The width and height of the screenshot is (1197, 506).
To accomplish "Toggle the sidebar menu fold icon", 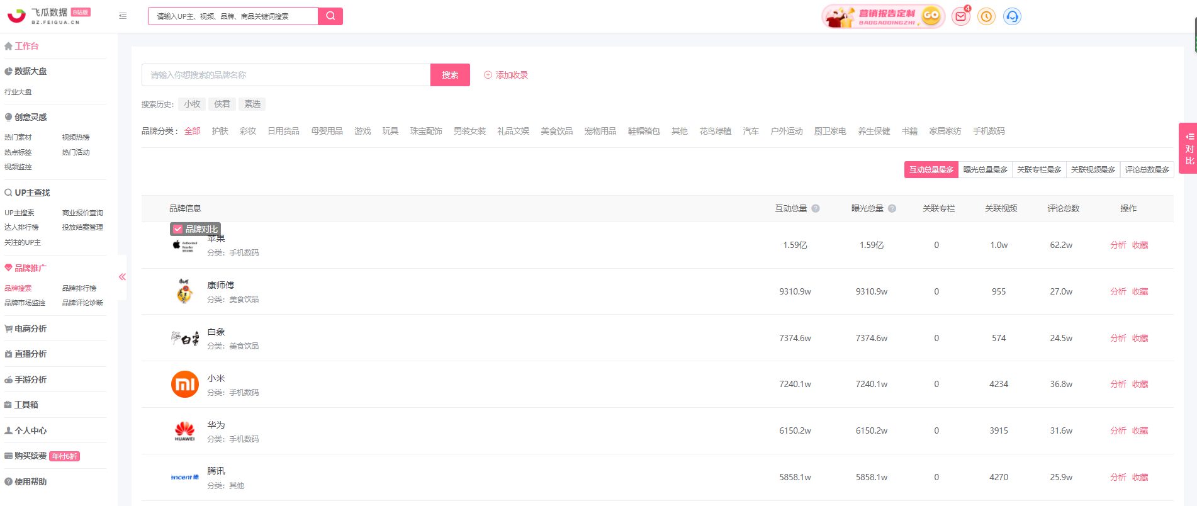I will tap(123, 16).
